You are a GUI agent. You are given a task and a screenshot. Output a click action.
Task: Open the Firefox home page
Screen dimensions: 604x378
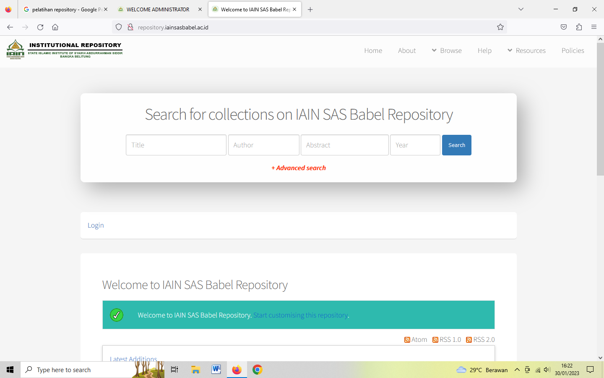[55, 27]
